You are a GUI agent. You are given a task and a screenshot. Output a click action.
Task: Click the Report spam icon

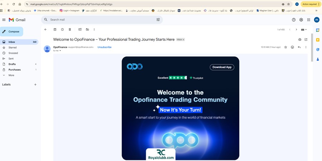62,30
